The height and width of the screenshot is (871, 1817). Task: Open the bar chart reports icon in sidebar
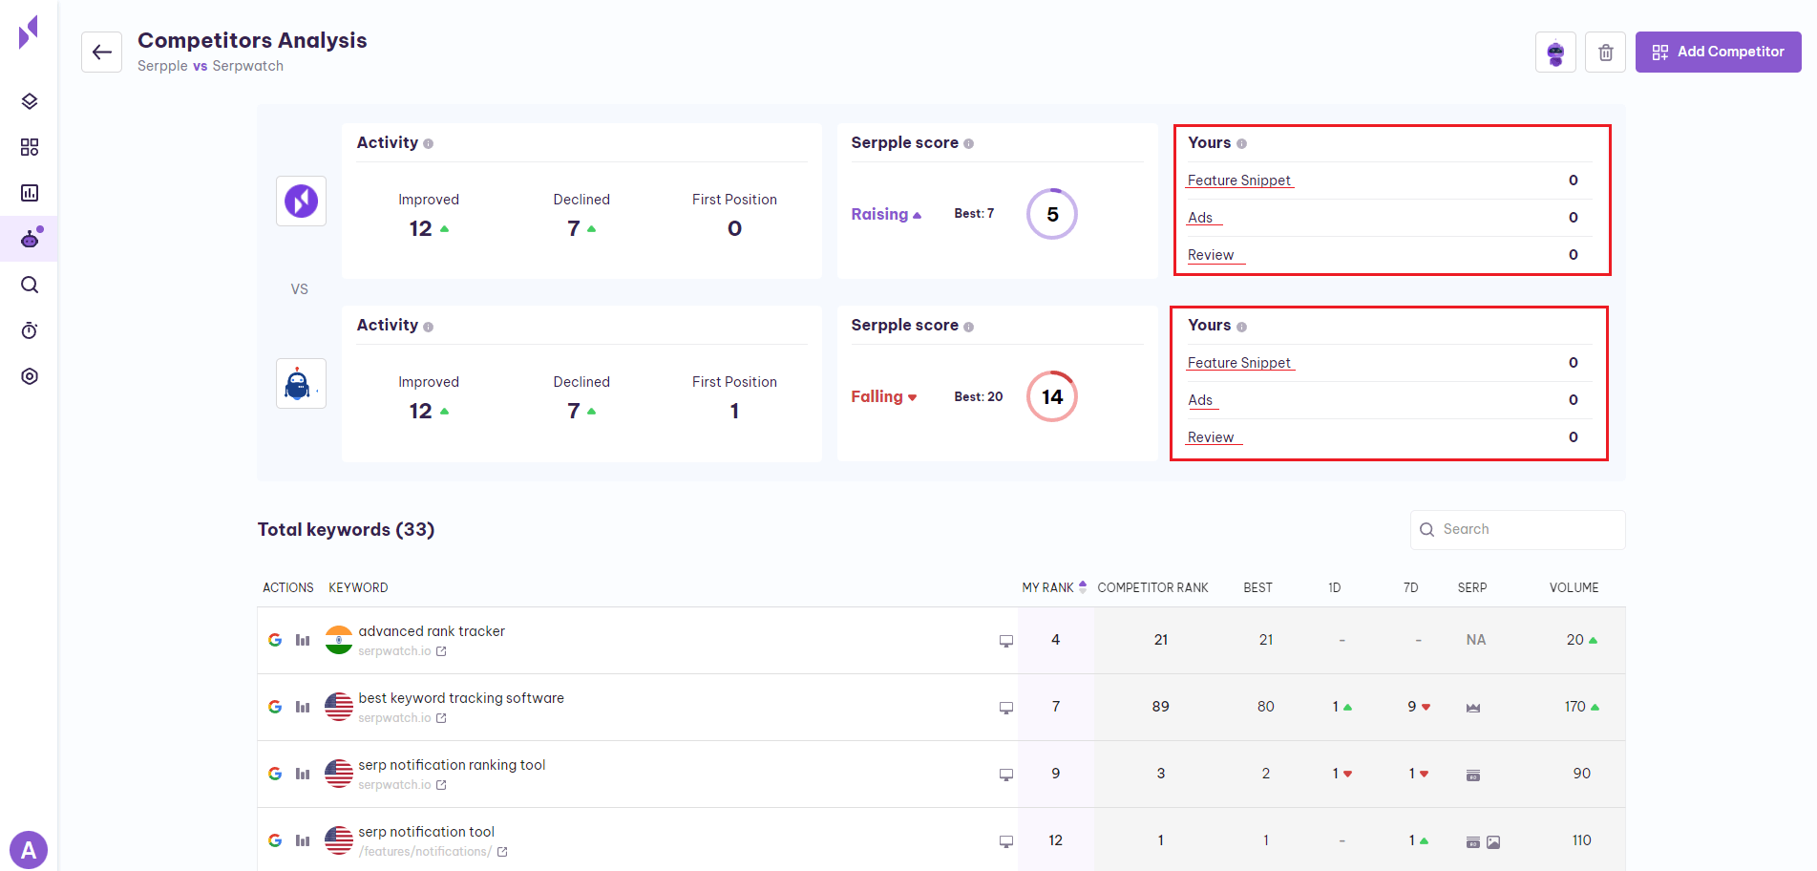click(30, 193)
